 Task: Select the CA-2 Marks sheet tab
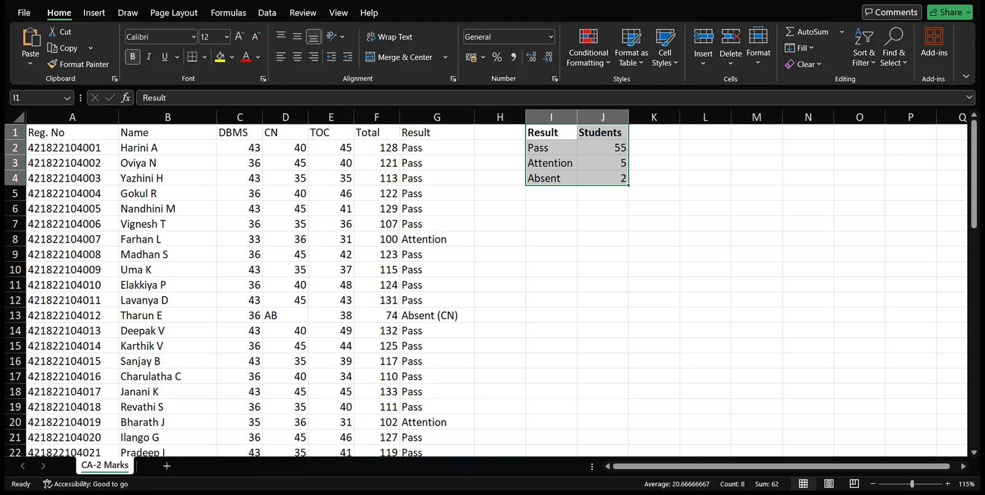click(x=105, y=465)
